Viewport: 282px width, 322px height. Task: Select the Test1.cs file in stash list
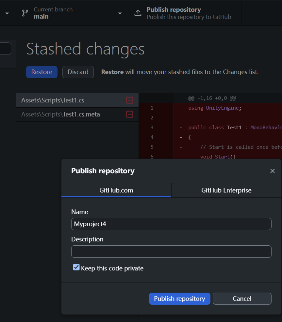53,100
